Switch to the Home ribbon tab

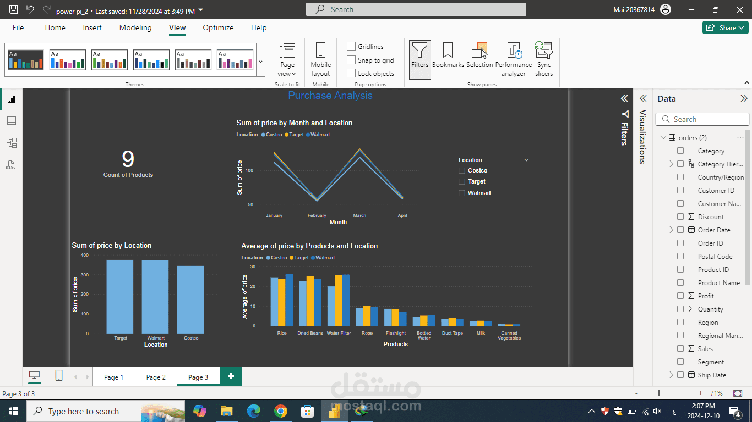(x=55, y=27)
